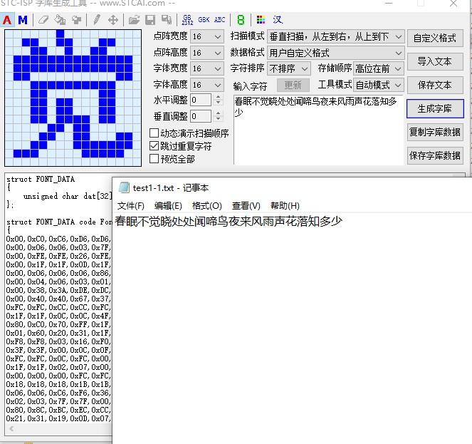Click the 自定义格式 button
This screenshot has width=472, height=444.
tap(435, 38)
